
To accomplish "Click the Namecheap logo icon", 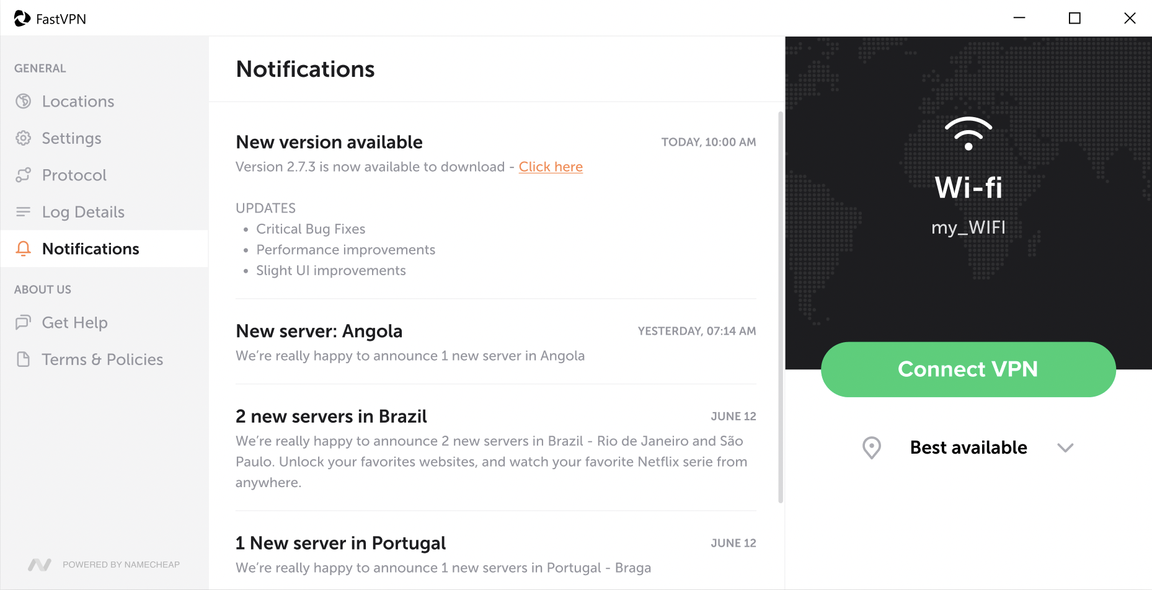I will [40, 565].
